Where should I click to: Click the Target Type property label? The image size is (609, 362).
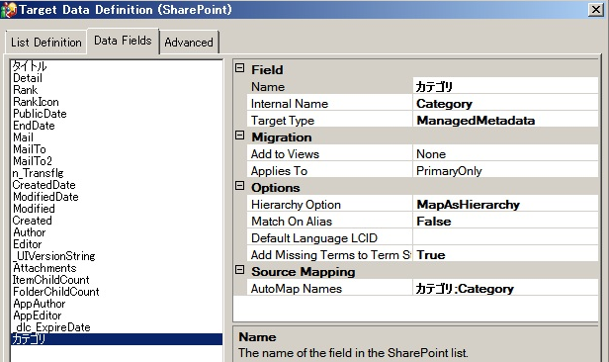(x=283, y=121)
